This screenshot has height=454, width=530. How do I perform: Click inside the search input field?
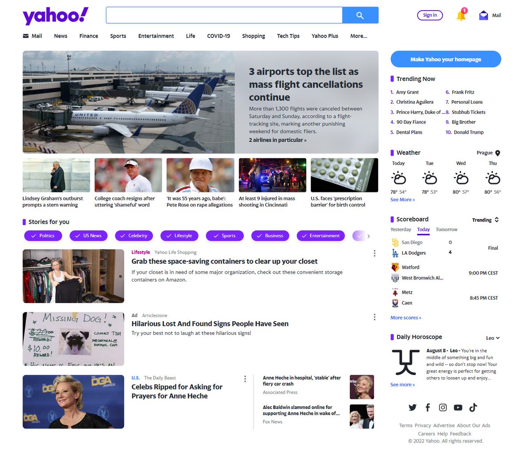point(223,15)
